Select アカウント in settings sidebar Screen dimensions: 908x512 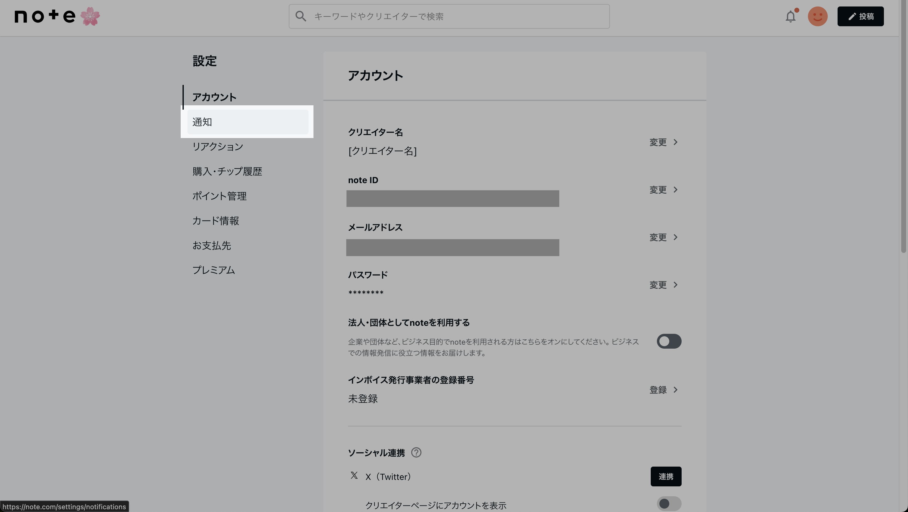point(214,97)
